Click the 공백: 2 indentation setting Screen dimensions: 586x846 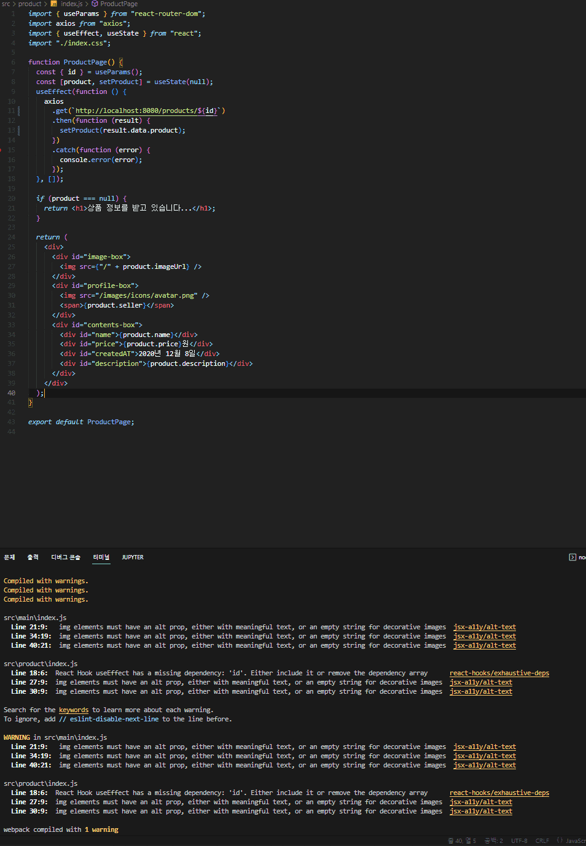pyautogui.click(x=493, y=841)
